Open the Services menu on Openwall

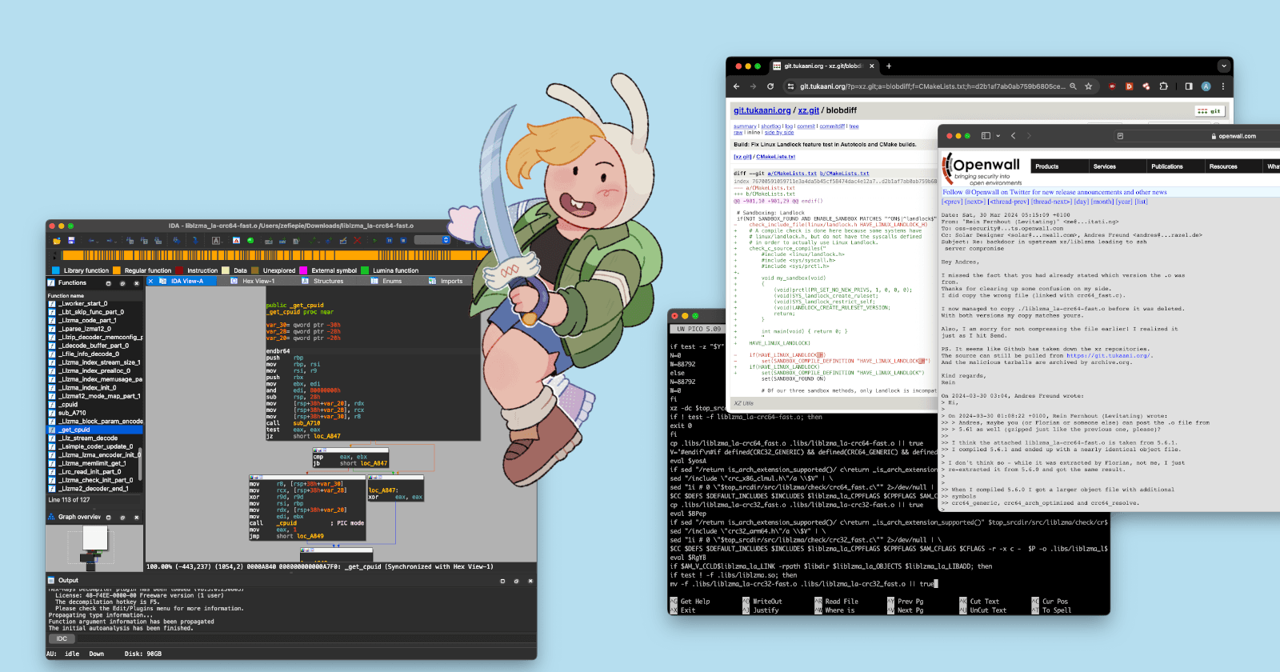(1118, 166)
